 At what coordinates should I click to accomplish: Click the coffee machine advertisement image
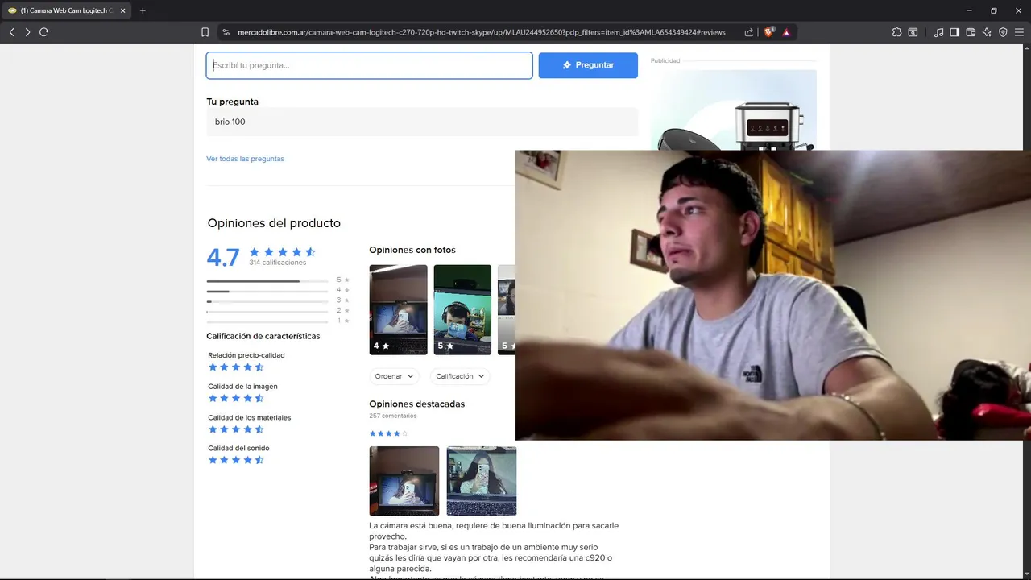(733, 110)
